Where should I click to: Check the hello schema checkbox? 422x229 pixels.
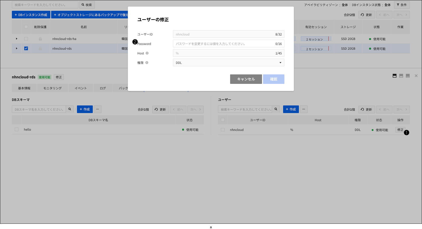pyautogui.click(x=17, y=129)
